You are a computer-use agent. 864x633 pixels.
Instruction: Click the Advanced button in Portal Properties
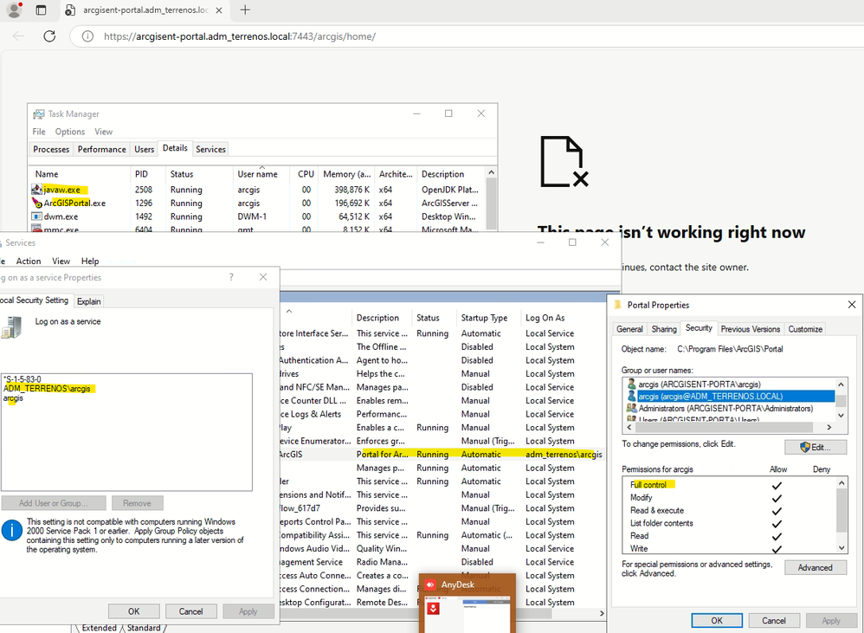click(815, 567)
